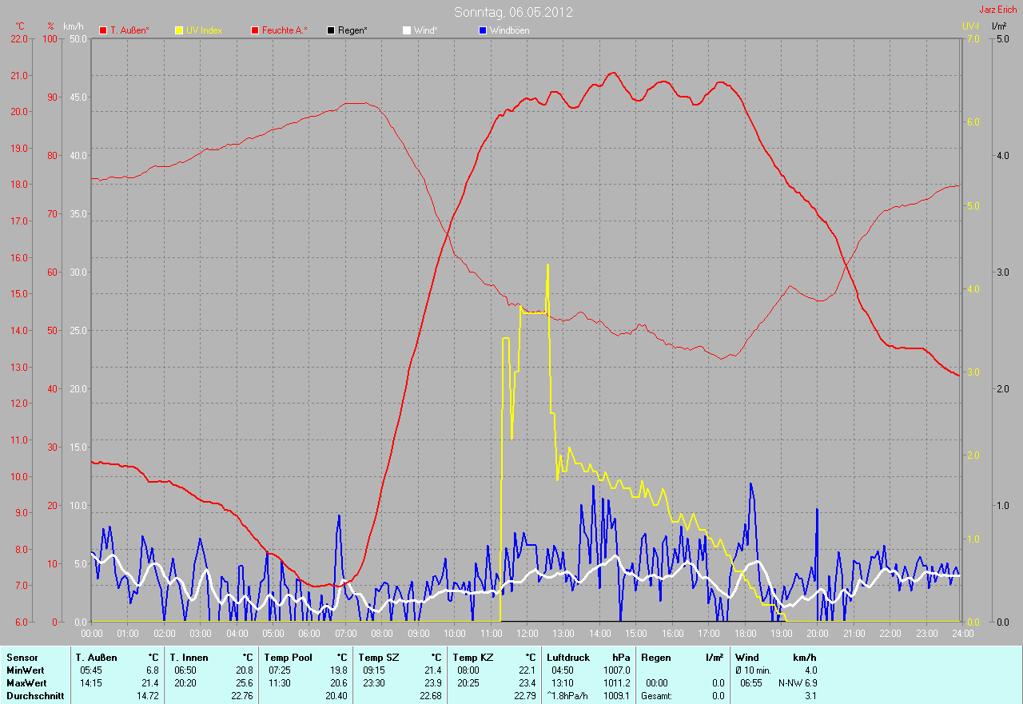Click the yellow UV Index legend square
The image size is (1023, 704).
coord(179,30)
